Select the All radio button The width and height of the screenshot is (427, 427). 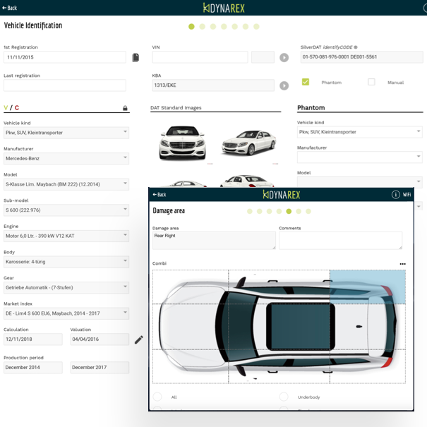tap(157, 397)
